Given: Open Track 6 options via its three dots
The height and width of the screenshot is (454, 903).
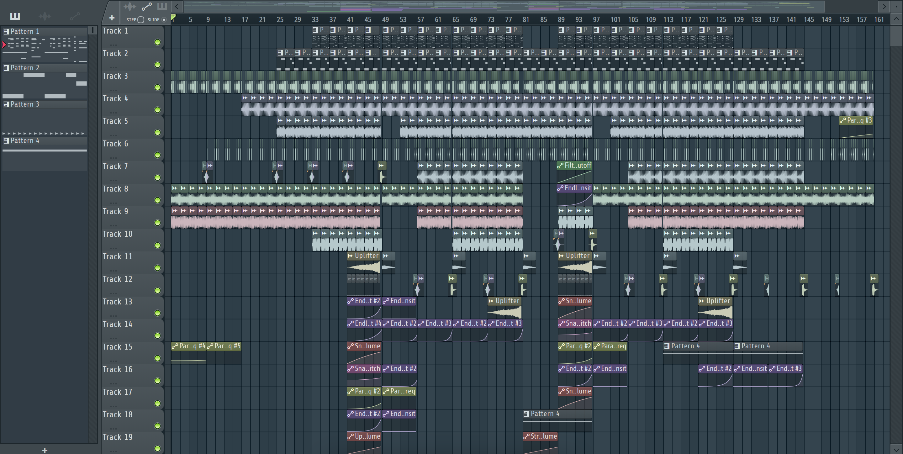Looking at the screenshot, I should click(113, 157).
